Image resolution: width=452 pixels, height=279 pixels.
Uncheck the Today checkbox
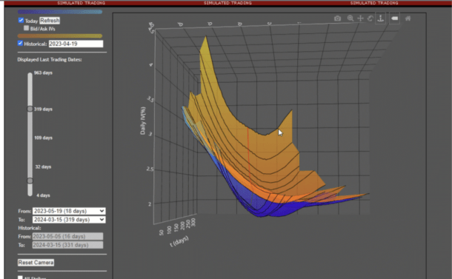pyautogui.click(x=21, y=20)
